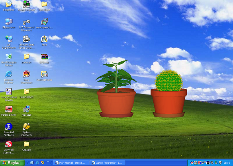Open Ağ Bağlantılarım network icon

(9, 42)
